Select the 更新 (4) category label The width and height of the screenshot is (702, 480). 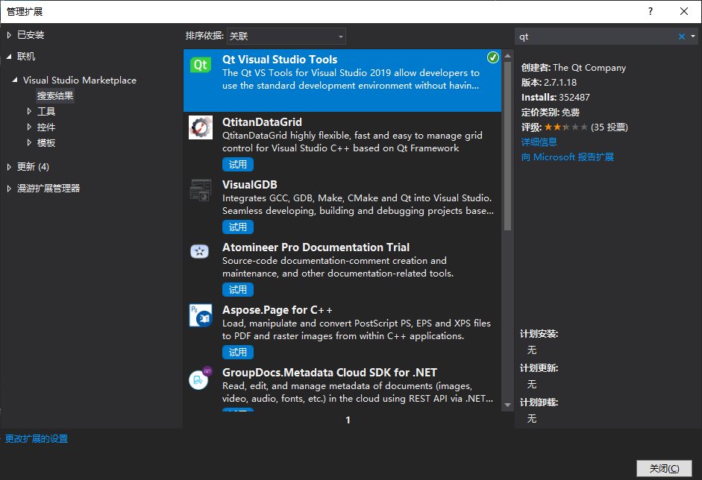click(33, 167)
